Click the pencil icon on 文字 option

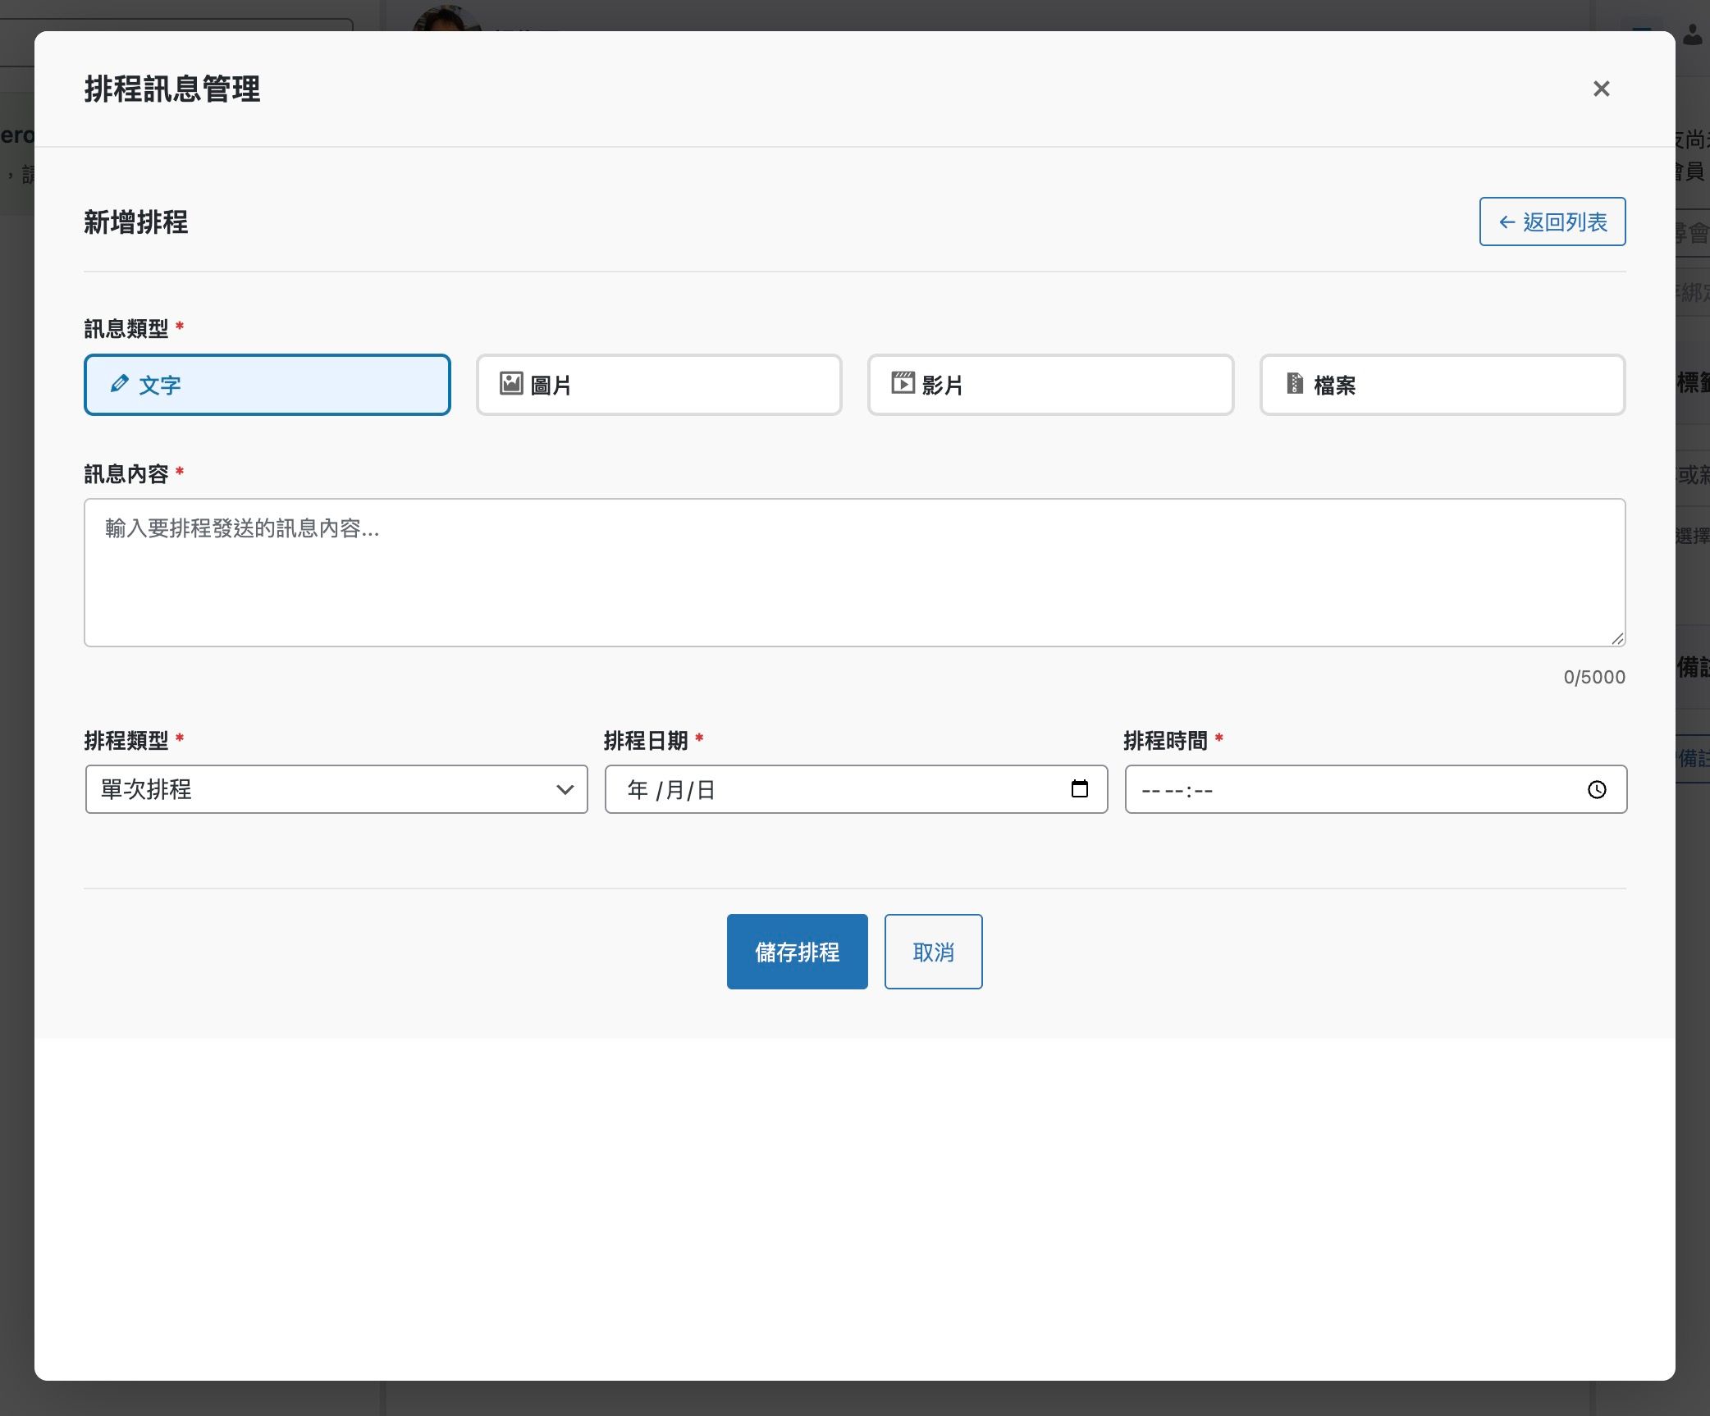(120, 383)
